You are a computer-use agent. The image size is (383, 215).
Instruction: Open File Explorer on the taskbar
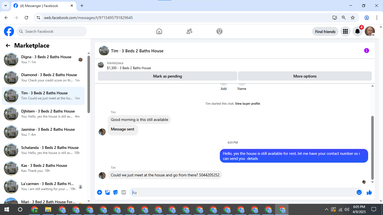(x=48, y=209)
